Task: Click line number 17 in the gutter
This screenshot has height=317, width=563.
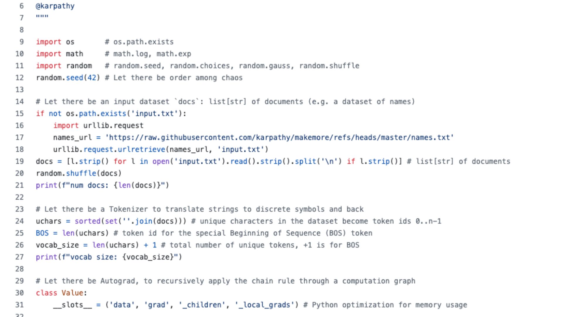Action: point(19,137)
